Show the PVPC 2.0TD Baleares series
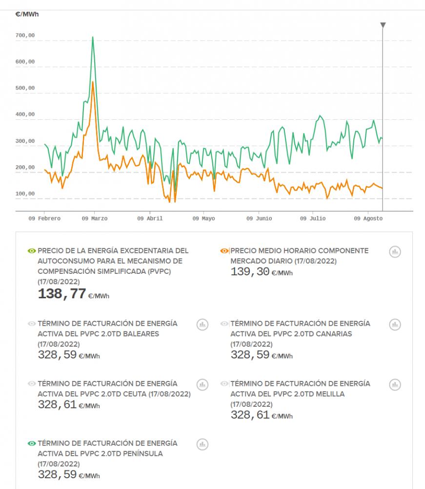The width and height of the screenshot is (425, 489). click(32, 324)
